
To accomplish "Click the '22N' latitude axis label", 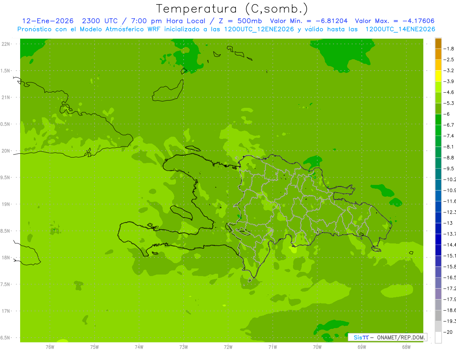I will [x=6, y=44].
